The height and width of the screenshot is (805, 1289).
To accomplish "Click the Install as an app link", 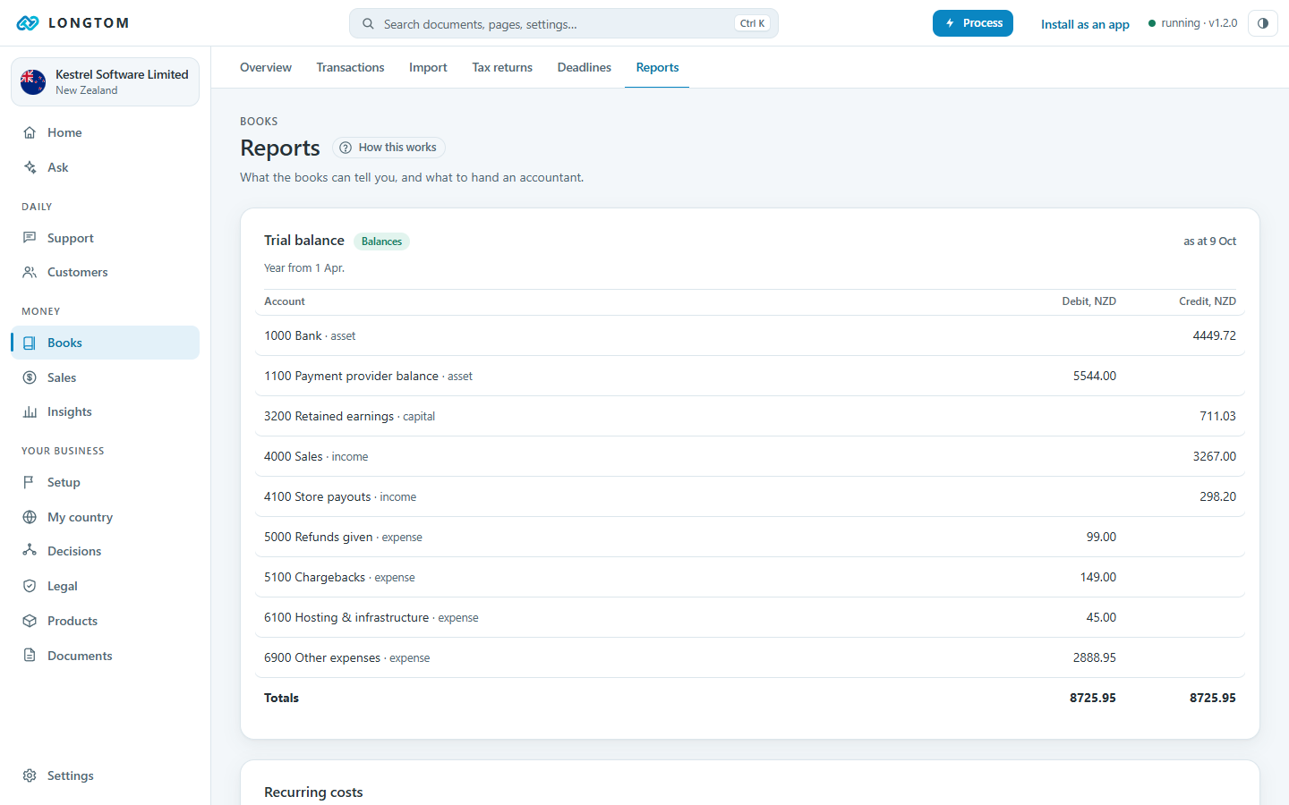I will (x=1085, y=24).
